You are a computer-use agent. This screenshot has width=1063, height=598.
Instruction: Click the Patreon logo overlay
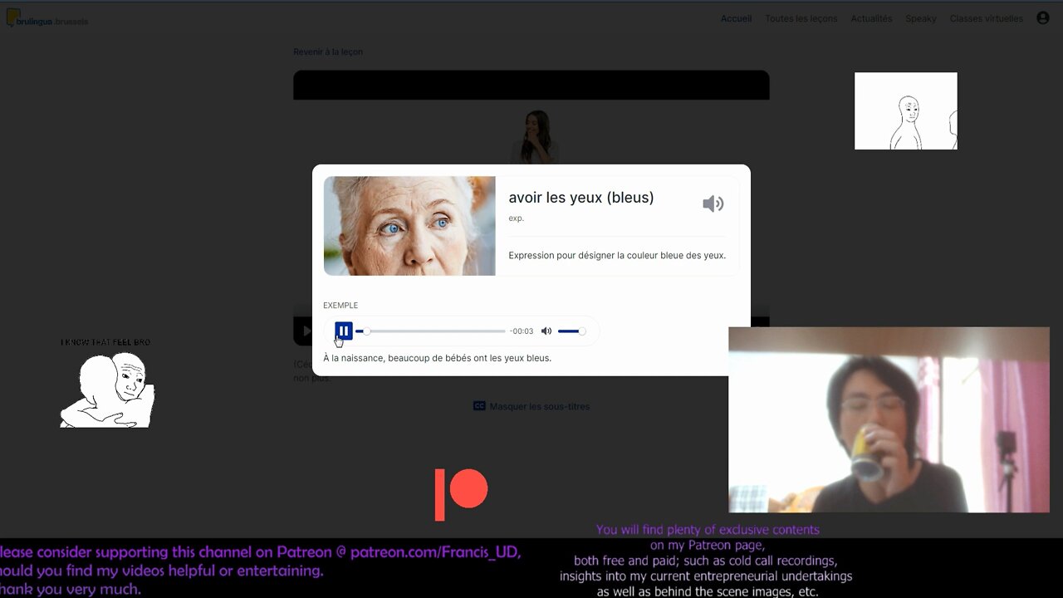[x=461, y=494]
